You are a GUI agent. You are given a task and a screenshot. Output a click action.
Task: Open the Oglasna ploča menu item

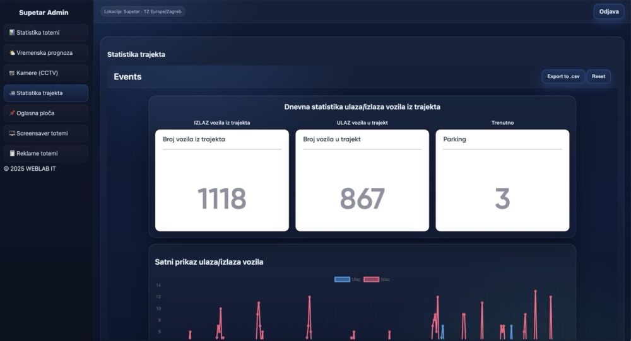[x=45, y=113]
